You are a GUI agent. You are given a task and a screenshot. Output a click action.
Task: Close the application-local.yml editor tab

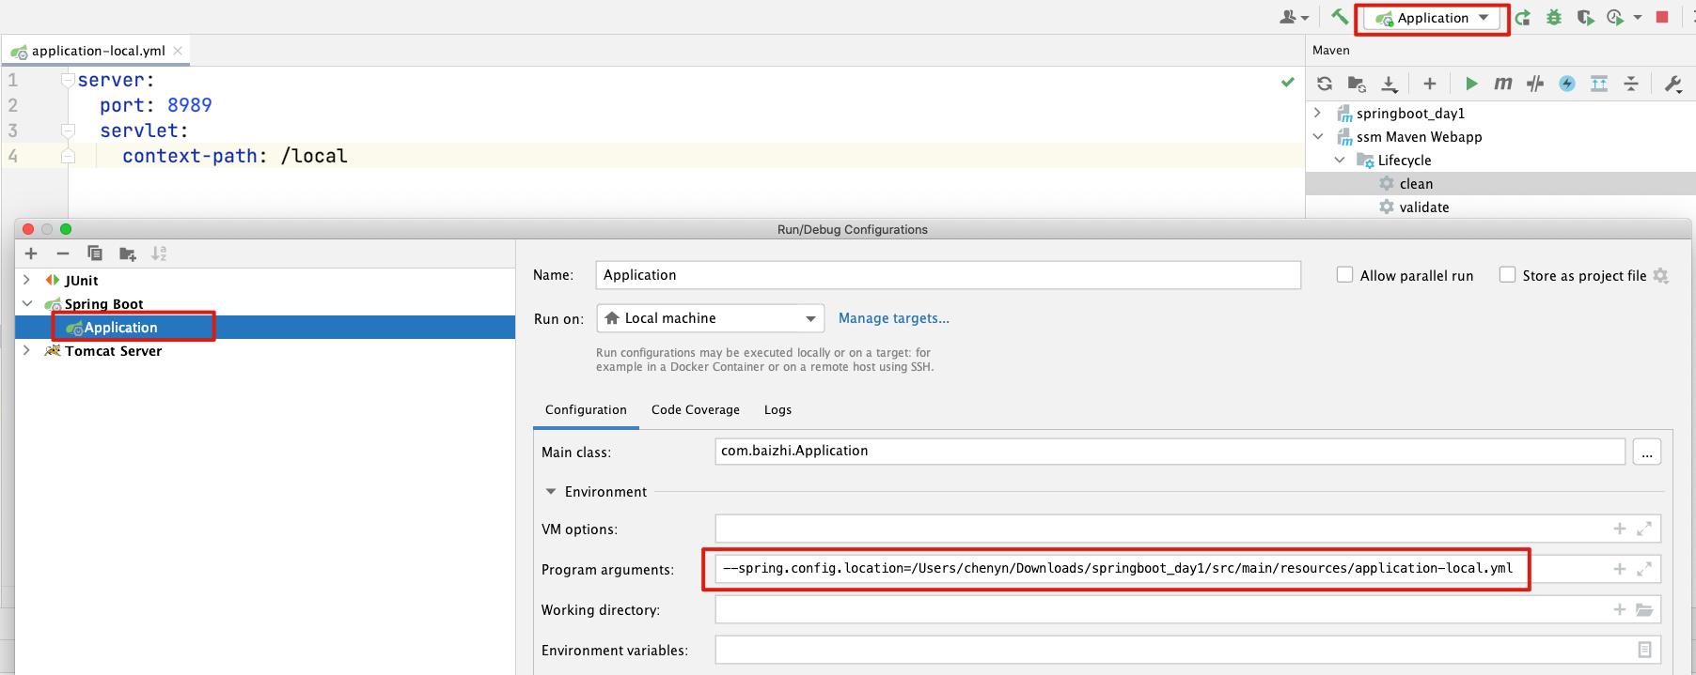tap(178, 51)
